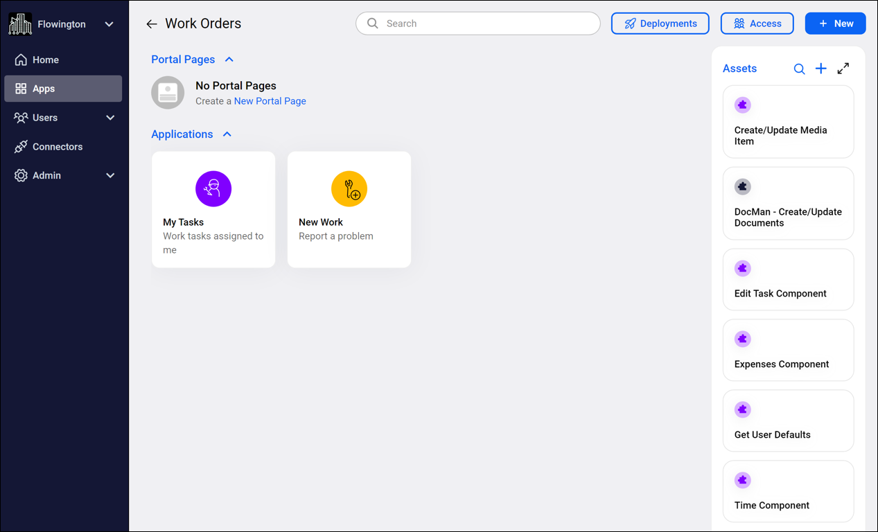This screenshot has height=532, width=878.
Task: Click the New button
Action: (835, 24)
